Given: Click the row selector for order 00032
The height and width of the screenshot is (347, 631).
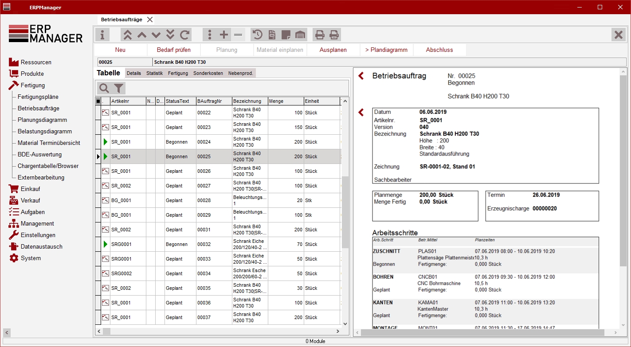Looking at the screenshot, I should pos(98,245).
